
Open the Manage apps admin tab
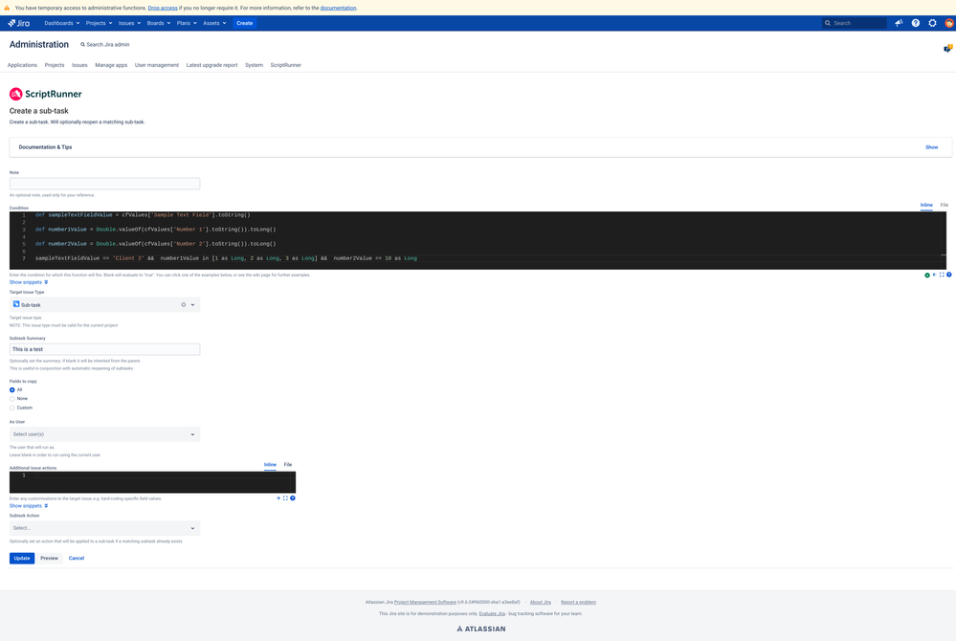pos(111,65)
